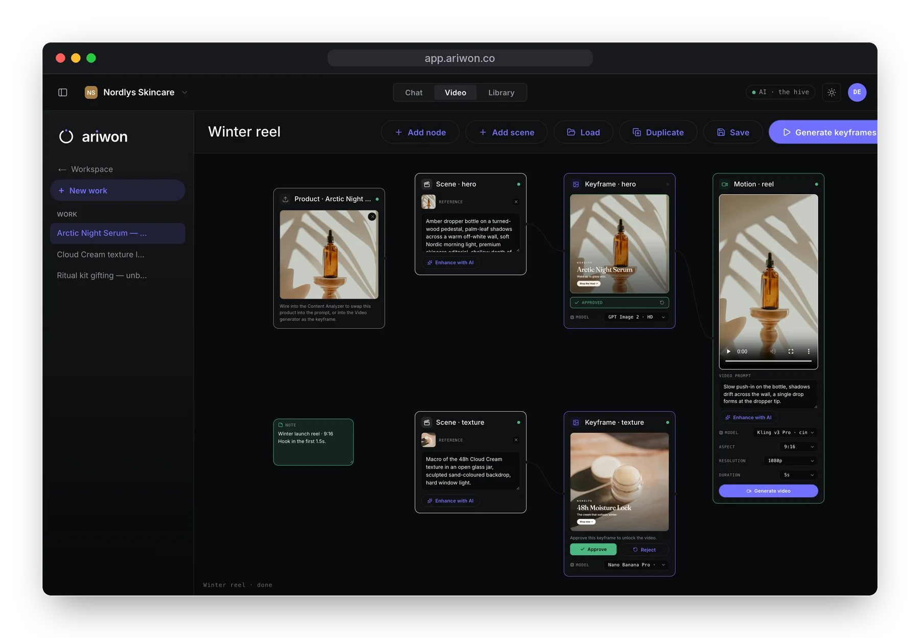920x638 pixels.
Task: Click the ariwon logo
Action: 94,136
